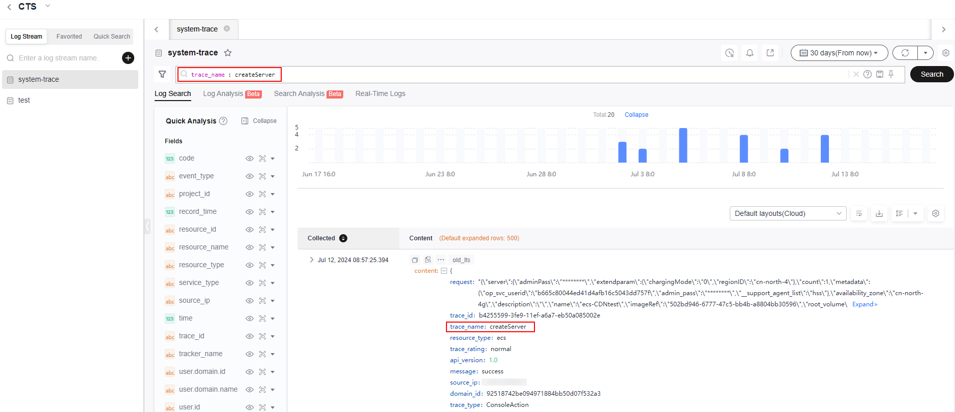
Task: Toggle visibility of record_time field
Action: coord(250,212)
